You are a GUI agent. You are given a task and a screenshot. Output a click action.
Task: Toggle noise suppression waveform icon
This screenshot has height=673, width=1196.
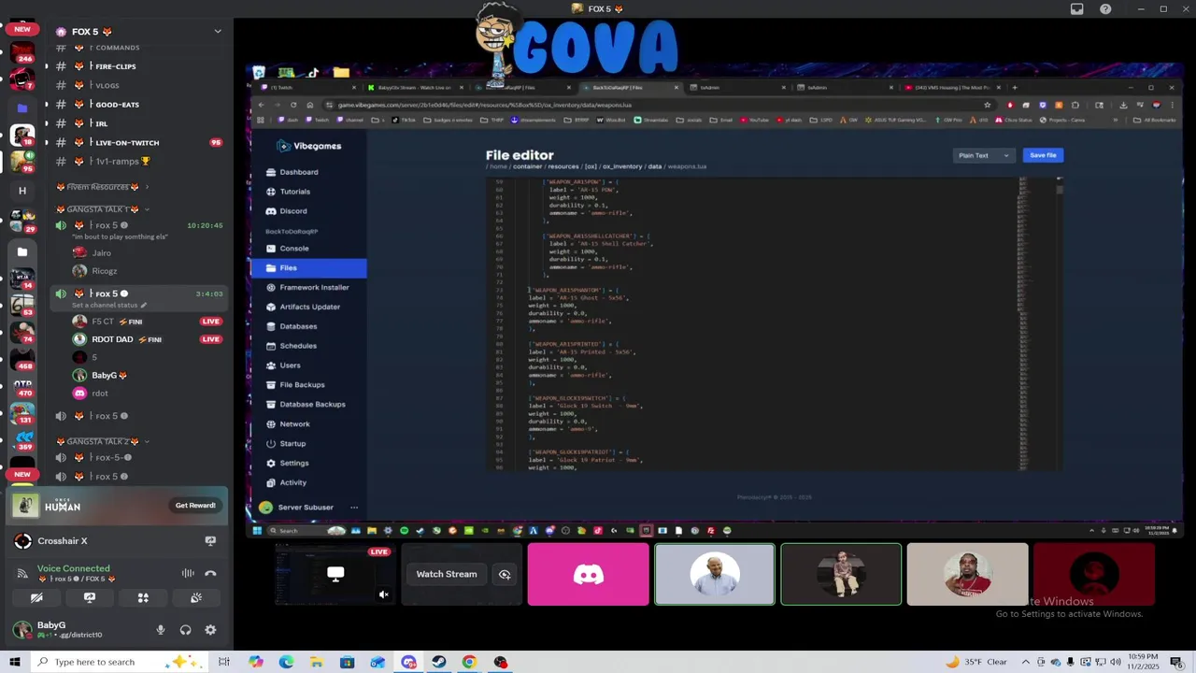pyautogui.click(x=188, y=573)
